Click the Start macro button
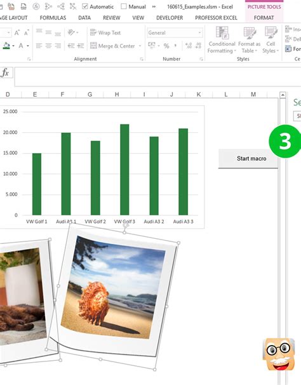Viewport: 301px width, 385px height. tap(248, 159)
